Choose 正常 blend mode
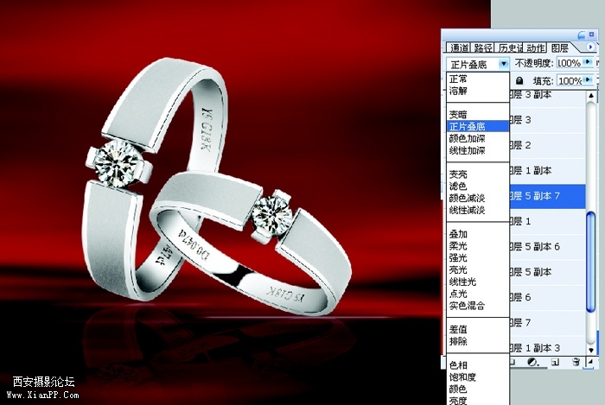 [478, 79]
